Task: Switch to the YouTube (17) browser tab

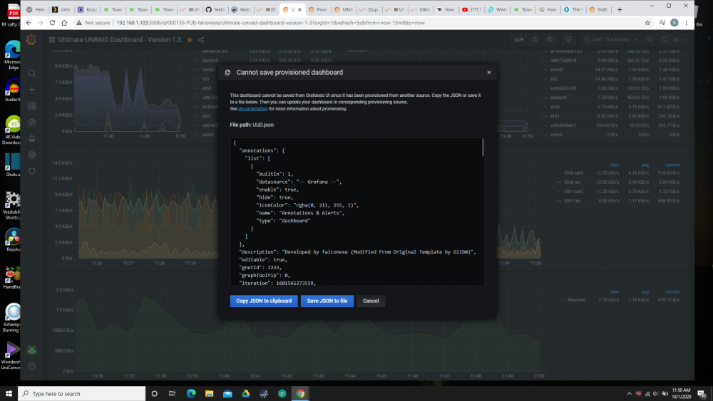Action: [x=471, y=9]
